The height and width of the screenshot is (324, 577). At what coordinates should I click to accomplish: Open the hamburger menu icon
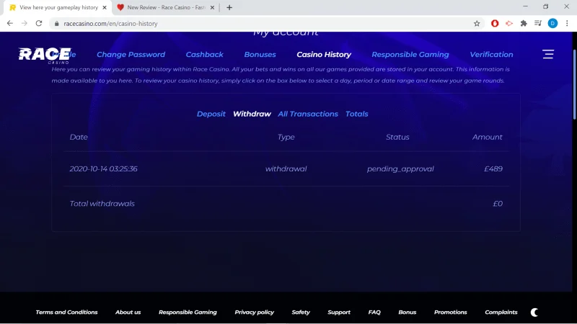(x=548, y=55)
